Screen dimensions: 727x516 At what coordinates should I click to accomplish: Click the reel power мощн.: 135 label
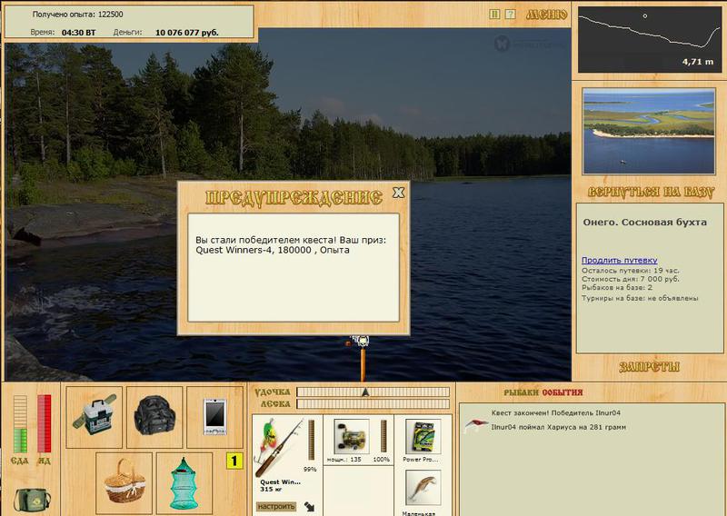click(x=344, y=460)
